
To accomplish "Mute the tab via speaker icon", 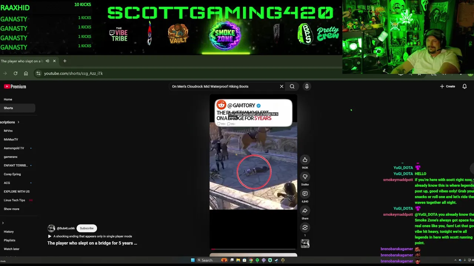I will (x=47, y=61).
